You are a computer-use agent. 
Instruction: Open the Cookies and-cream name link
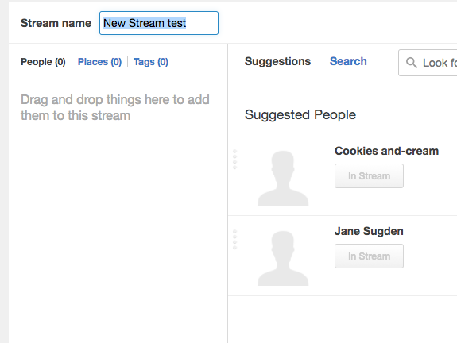386,151
